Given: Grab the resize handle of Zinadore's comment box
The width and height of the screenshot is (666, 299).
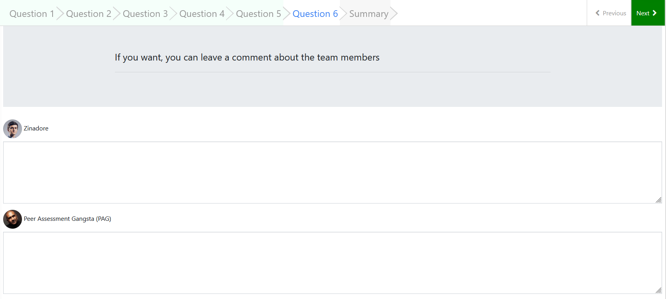Looking at the screenshot, I should click(659, 200).
